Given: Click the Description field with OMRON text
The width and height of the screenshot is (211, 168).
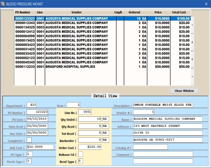Looking at the screenshot, I should click(163, 105).
